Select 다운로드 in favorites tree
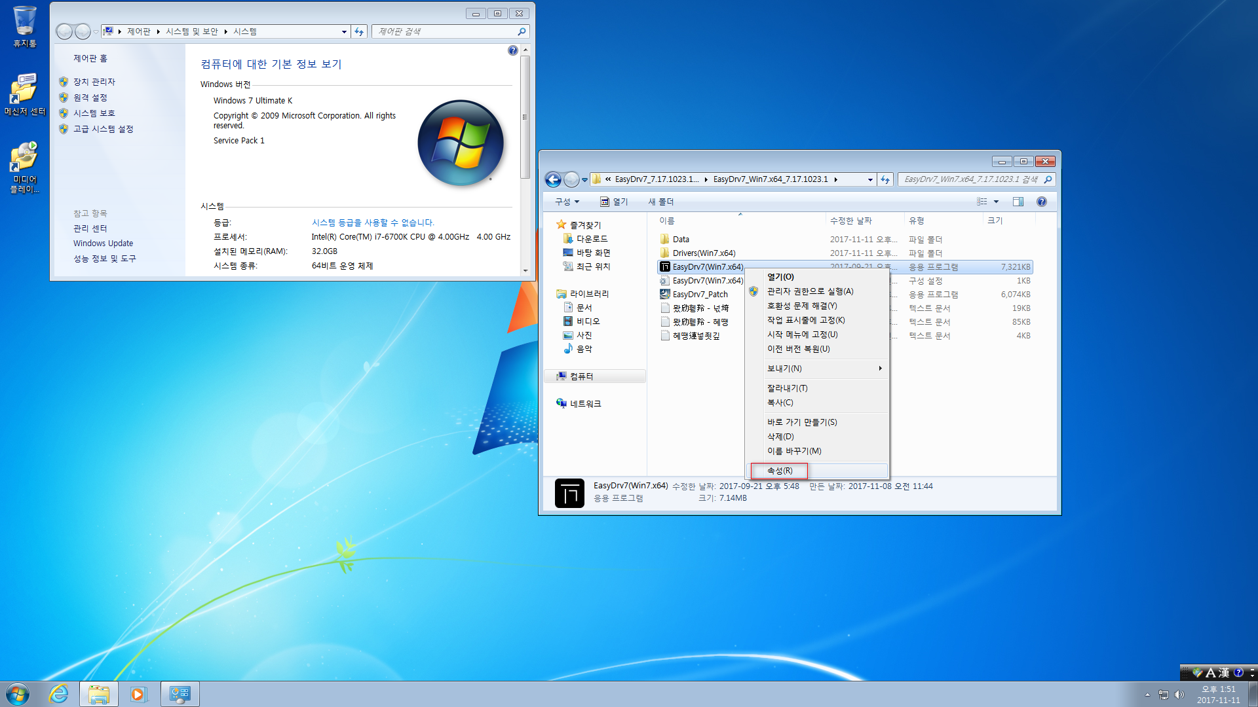 (x=592, y=239)
